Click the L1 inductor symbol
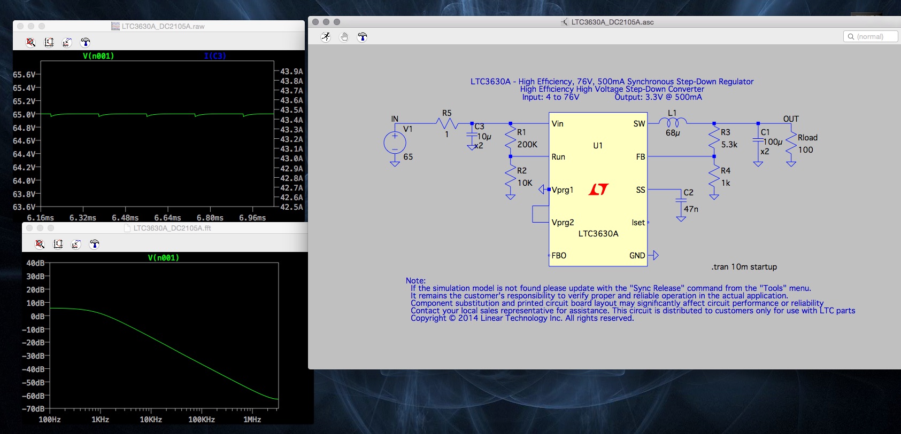 click(673, 123)
